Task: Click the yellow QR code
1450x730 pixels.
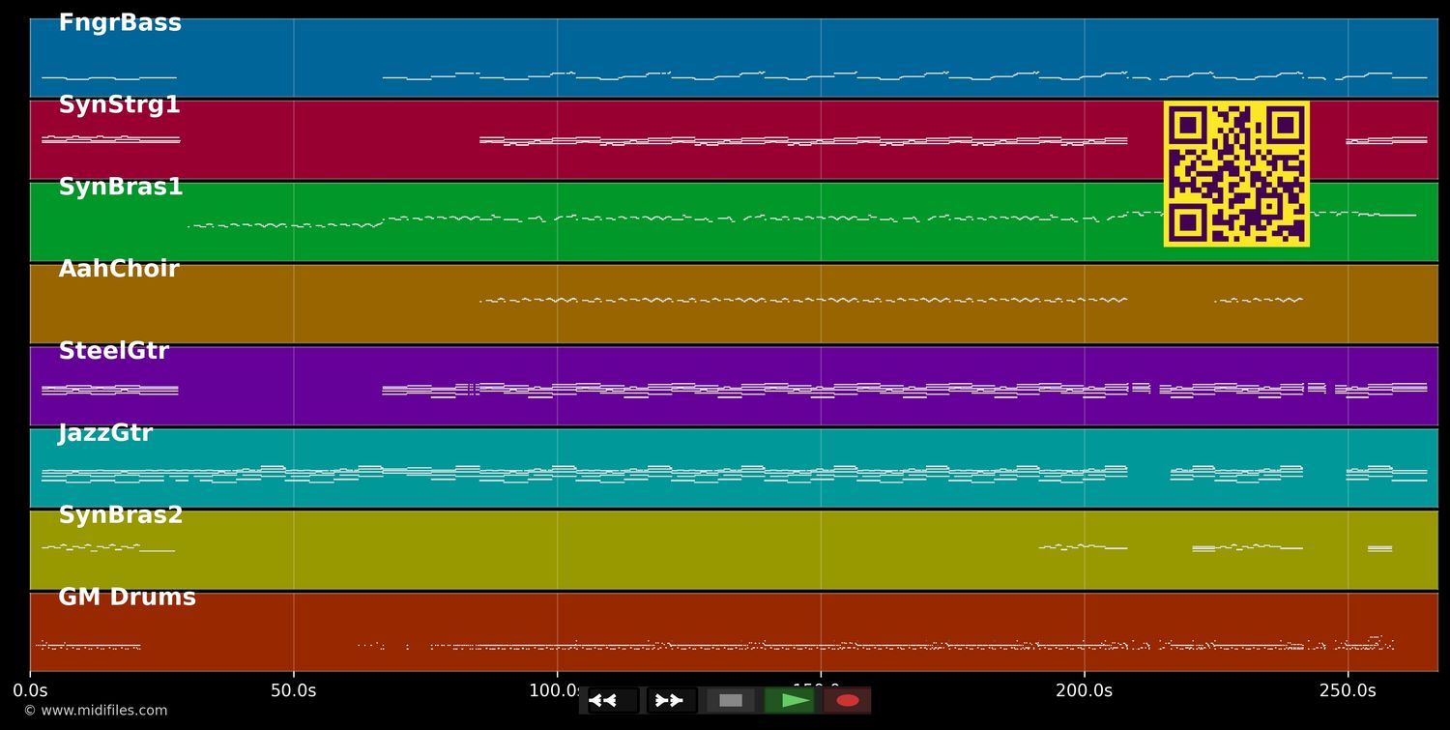Action: (x=1236, y=174)
